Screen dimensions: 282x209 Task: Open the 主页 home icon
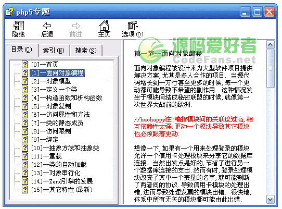point(104,26)
